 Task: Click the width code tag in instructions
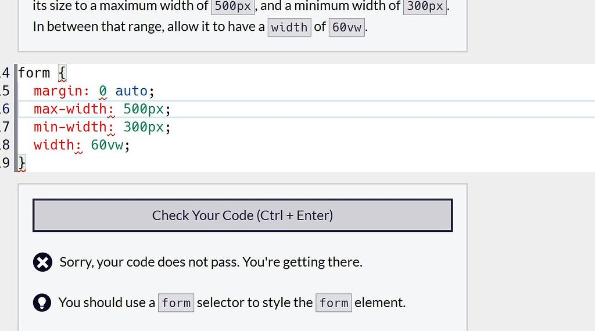click(x=289, y=27)
